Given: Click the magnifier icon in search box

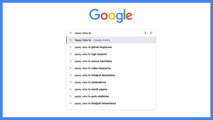Looking at the screenshot, I should point(70,33).
